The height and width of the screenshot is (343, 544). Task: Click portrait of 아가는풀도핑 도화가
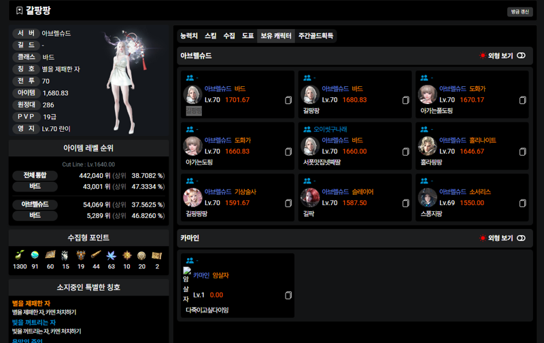[x=428, y=94]
